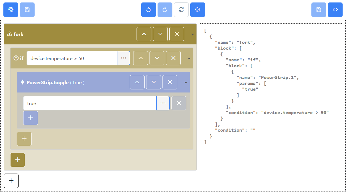
Task: Move the PowerStrip.toggle block down
Action: click(154, 82)
